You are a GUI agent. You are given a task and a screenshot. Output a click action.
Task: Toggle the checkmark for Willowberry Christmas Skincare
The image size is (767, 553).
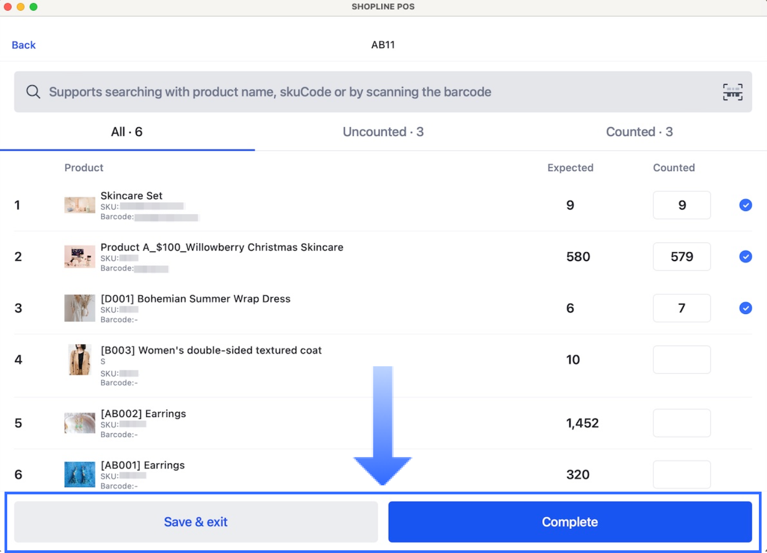click(x=745, y=257)
